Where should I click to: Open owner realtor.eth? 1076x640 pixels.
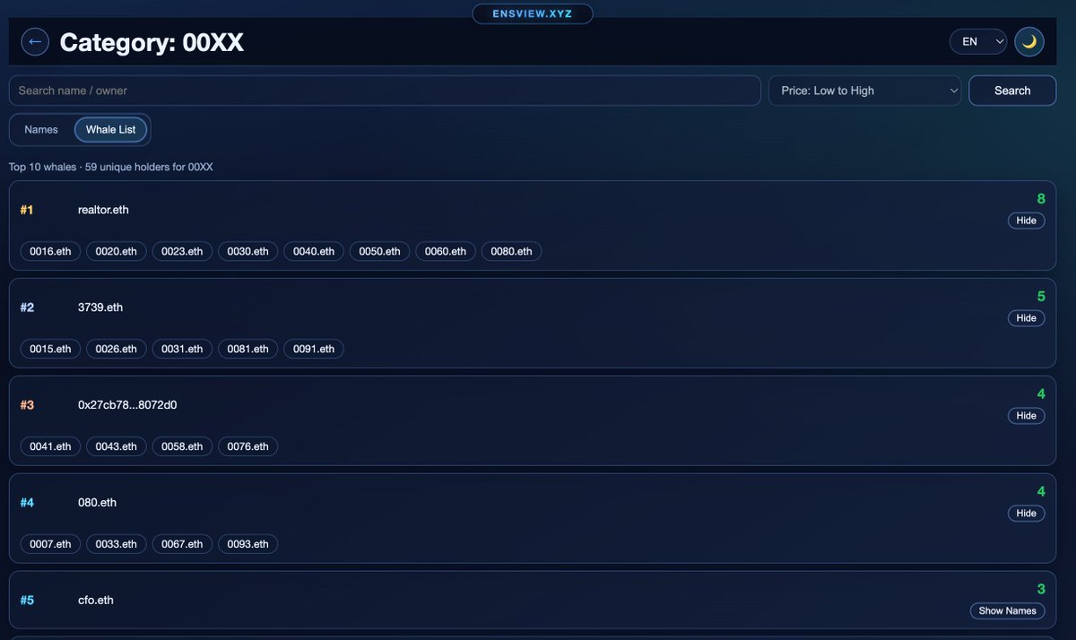tap(103, 210)
